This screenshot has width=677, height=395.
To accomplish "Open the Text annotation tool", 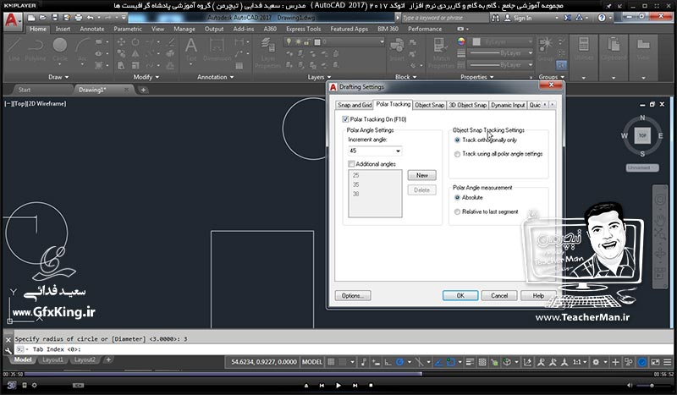I will 191,49.
